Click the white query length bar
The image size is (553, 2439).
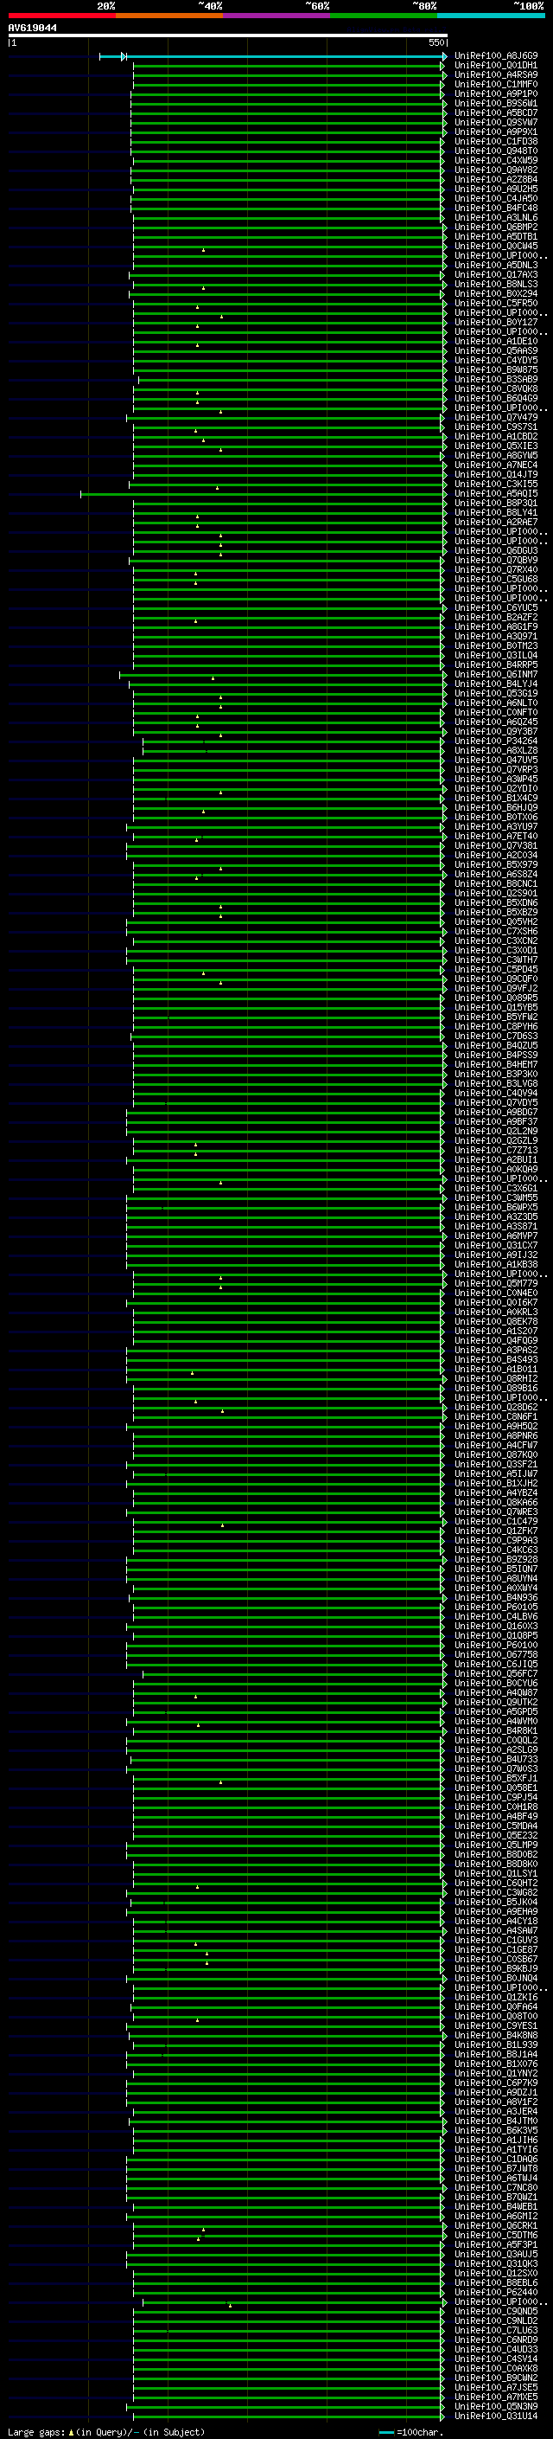tap(228, 35)
